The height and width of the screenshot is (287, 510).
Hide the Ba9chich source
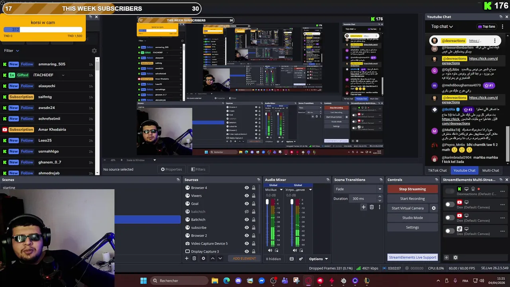click(x=247, y=220)
